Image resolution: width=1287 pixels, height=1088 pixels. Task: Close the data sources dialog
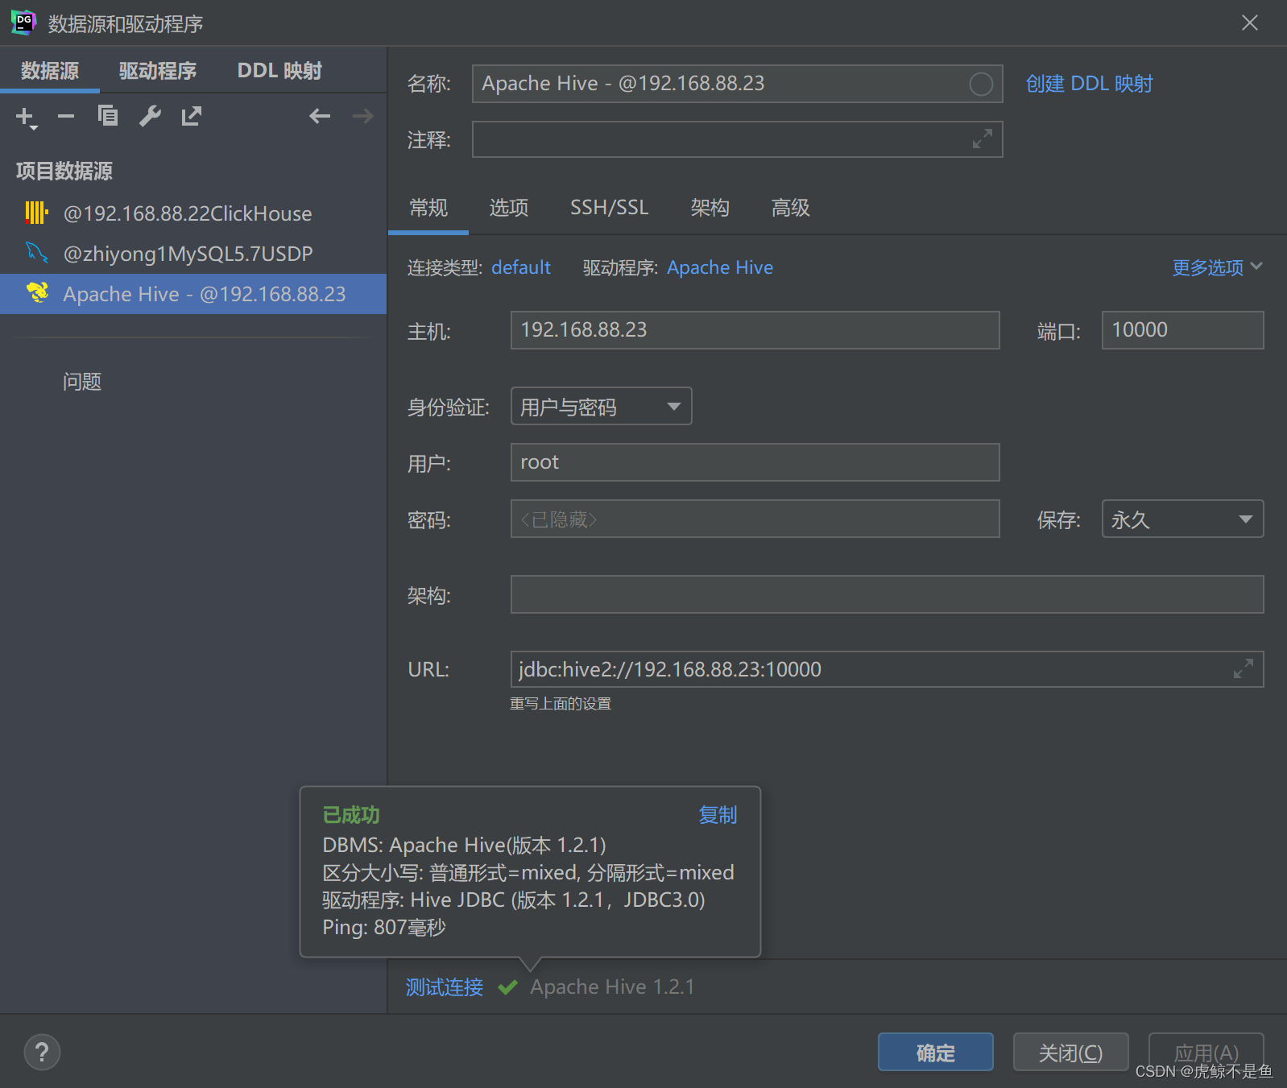(x=1250, y=23)
